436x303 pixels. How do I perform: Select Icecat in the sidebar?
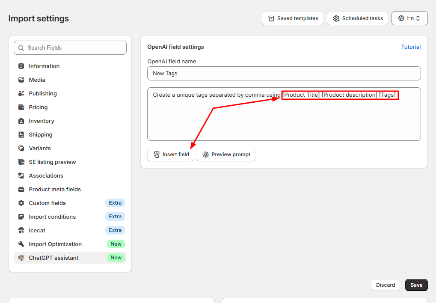[70, 230]
